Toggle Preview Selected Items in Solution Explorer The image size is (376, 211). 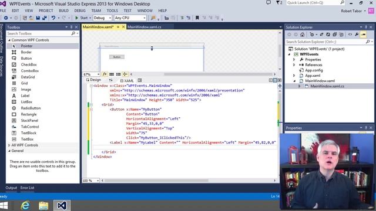363,35
